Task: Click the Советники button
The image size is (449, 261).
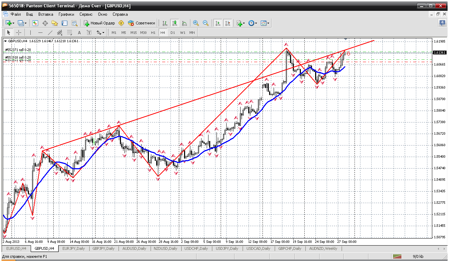Action: click(x=142, y=23)
